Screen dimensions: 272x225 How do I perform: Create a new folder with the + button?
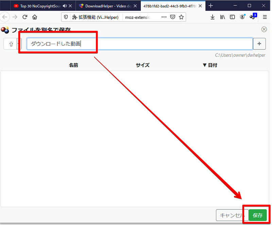(259, 43)
